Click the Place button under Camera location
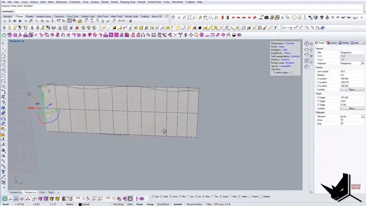Screen dimensions: 366x206 352,89
